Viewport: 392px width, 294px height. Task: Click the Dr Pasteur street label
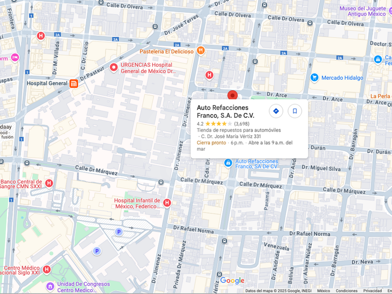pyautogui.click(x=92, y=74)
